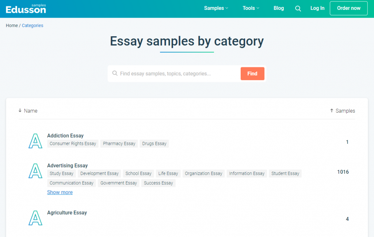This screenshot has width=374, height=237.
Task: Click the orange Find button
Action: point(252,74)
